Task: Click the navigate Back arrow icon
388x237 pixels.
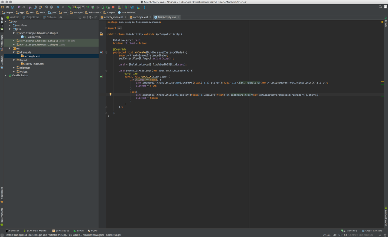Action: click(x=58, y=7)
